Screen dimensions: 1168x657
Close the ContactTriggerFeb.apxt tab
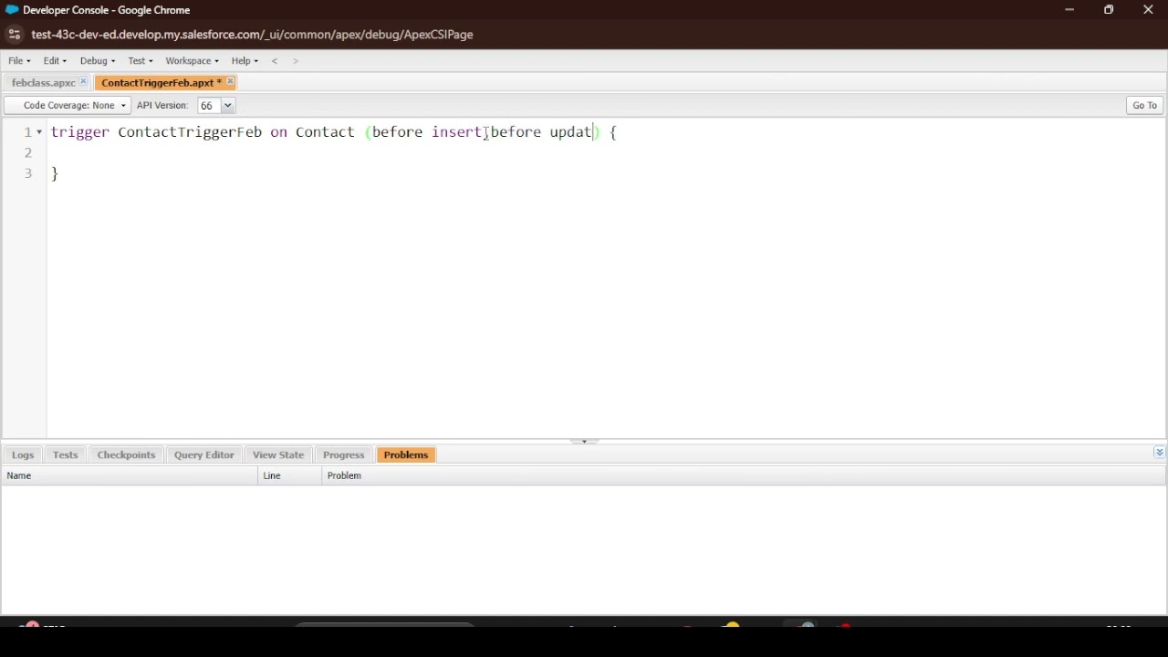click(231, 82)
